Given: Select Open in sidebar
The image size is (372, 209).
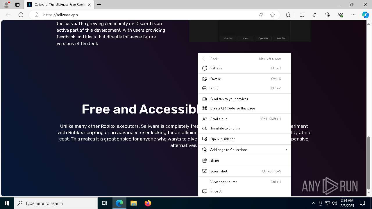Looking at the screenshot, I should tap(244, 139).
